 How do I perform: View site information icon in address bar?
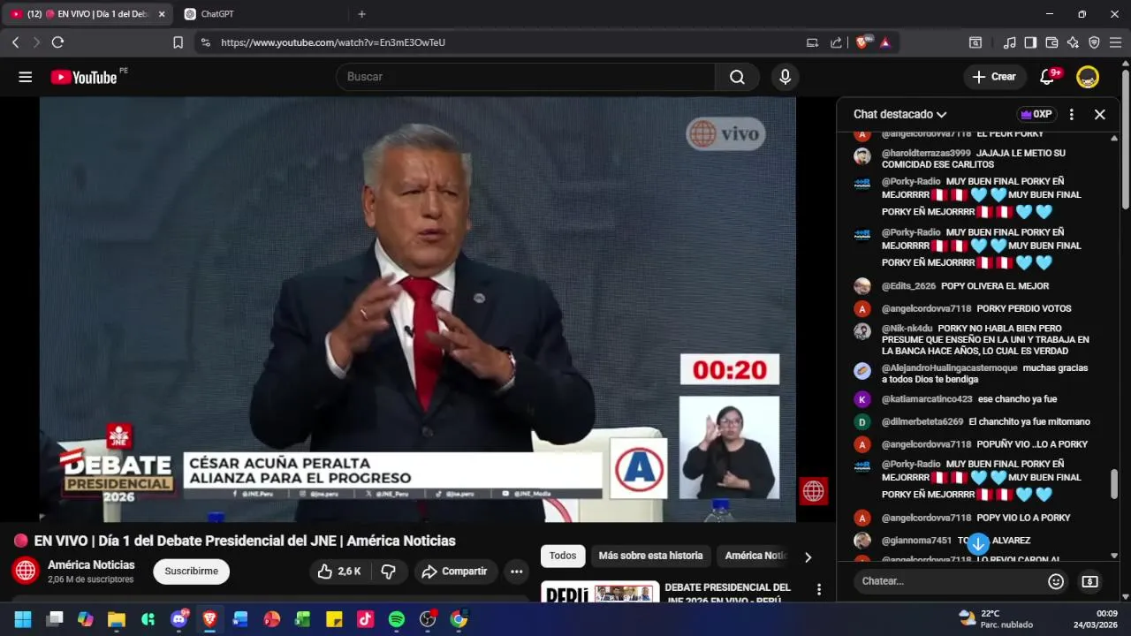[x=205, y=42]
